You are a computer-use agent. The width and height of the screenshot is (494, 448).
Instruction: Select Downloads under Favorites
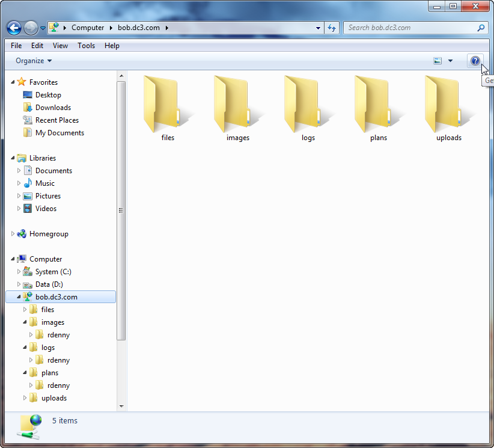point(53,108)
